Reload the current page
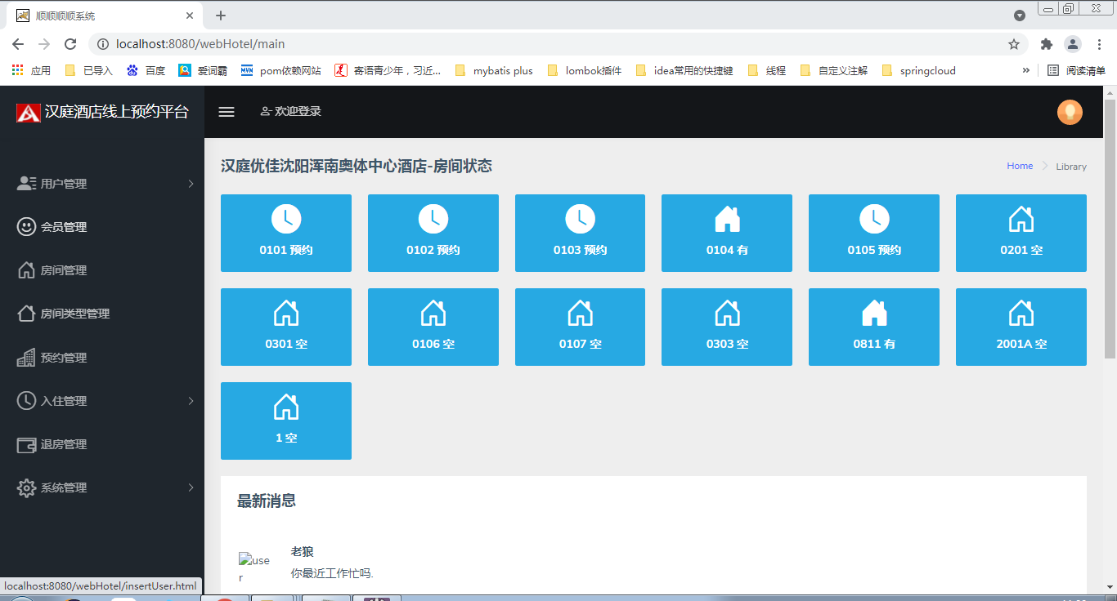The width and height of the screenshot is (1117, 601). tap(70, 44)
